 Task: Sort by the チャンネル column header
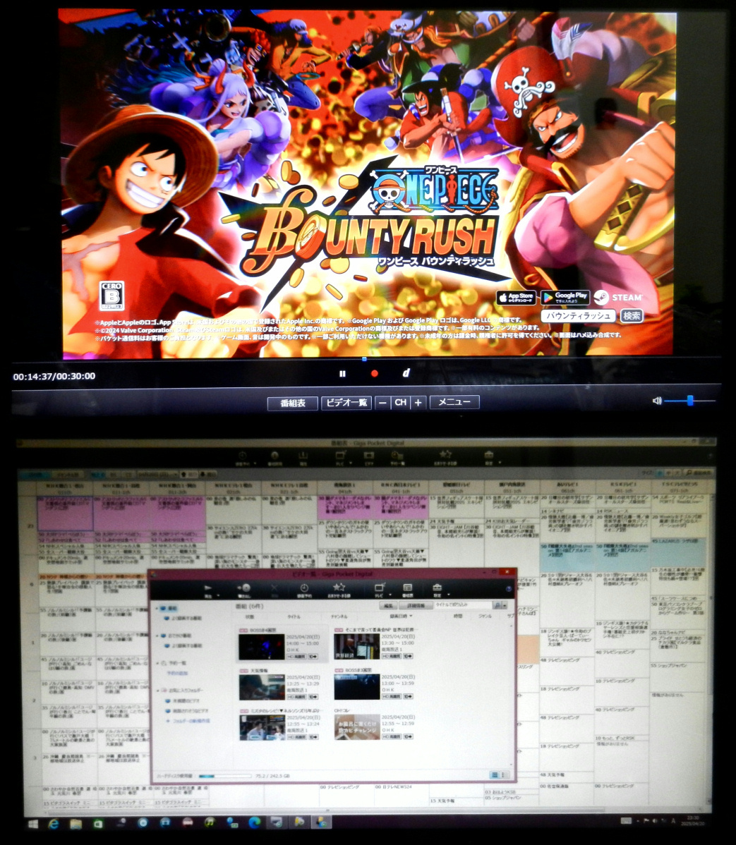(x=339, y=616)
